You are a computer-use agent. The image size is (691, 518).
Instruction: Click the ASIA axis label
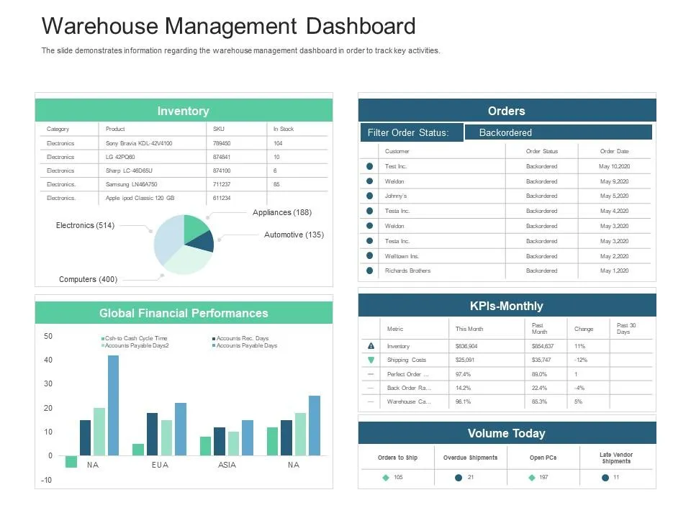tap(227, 465)
